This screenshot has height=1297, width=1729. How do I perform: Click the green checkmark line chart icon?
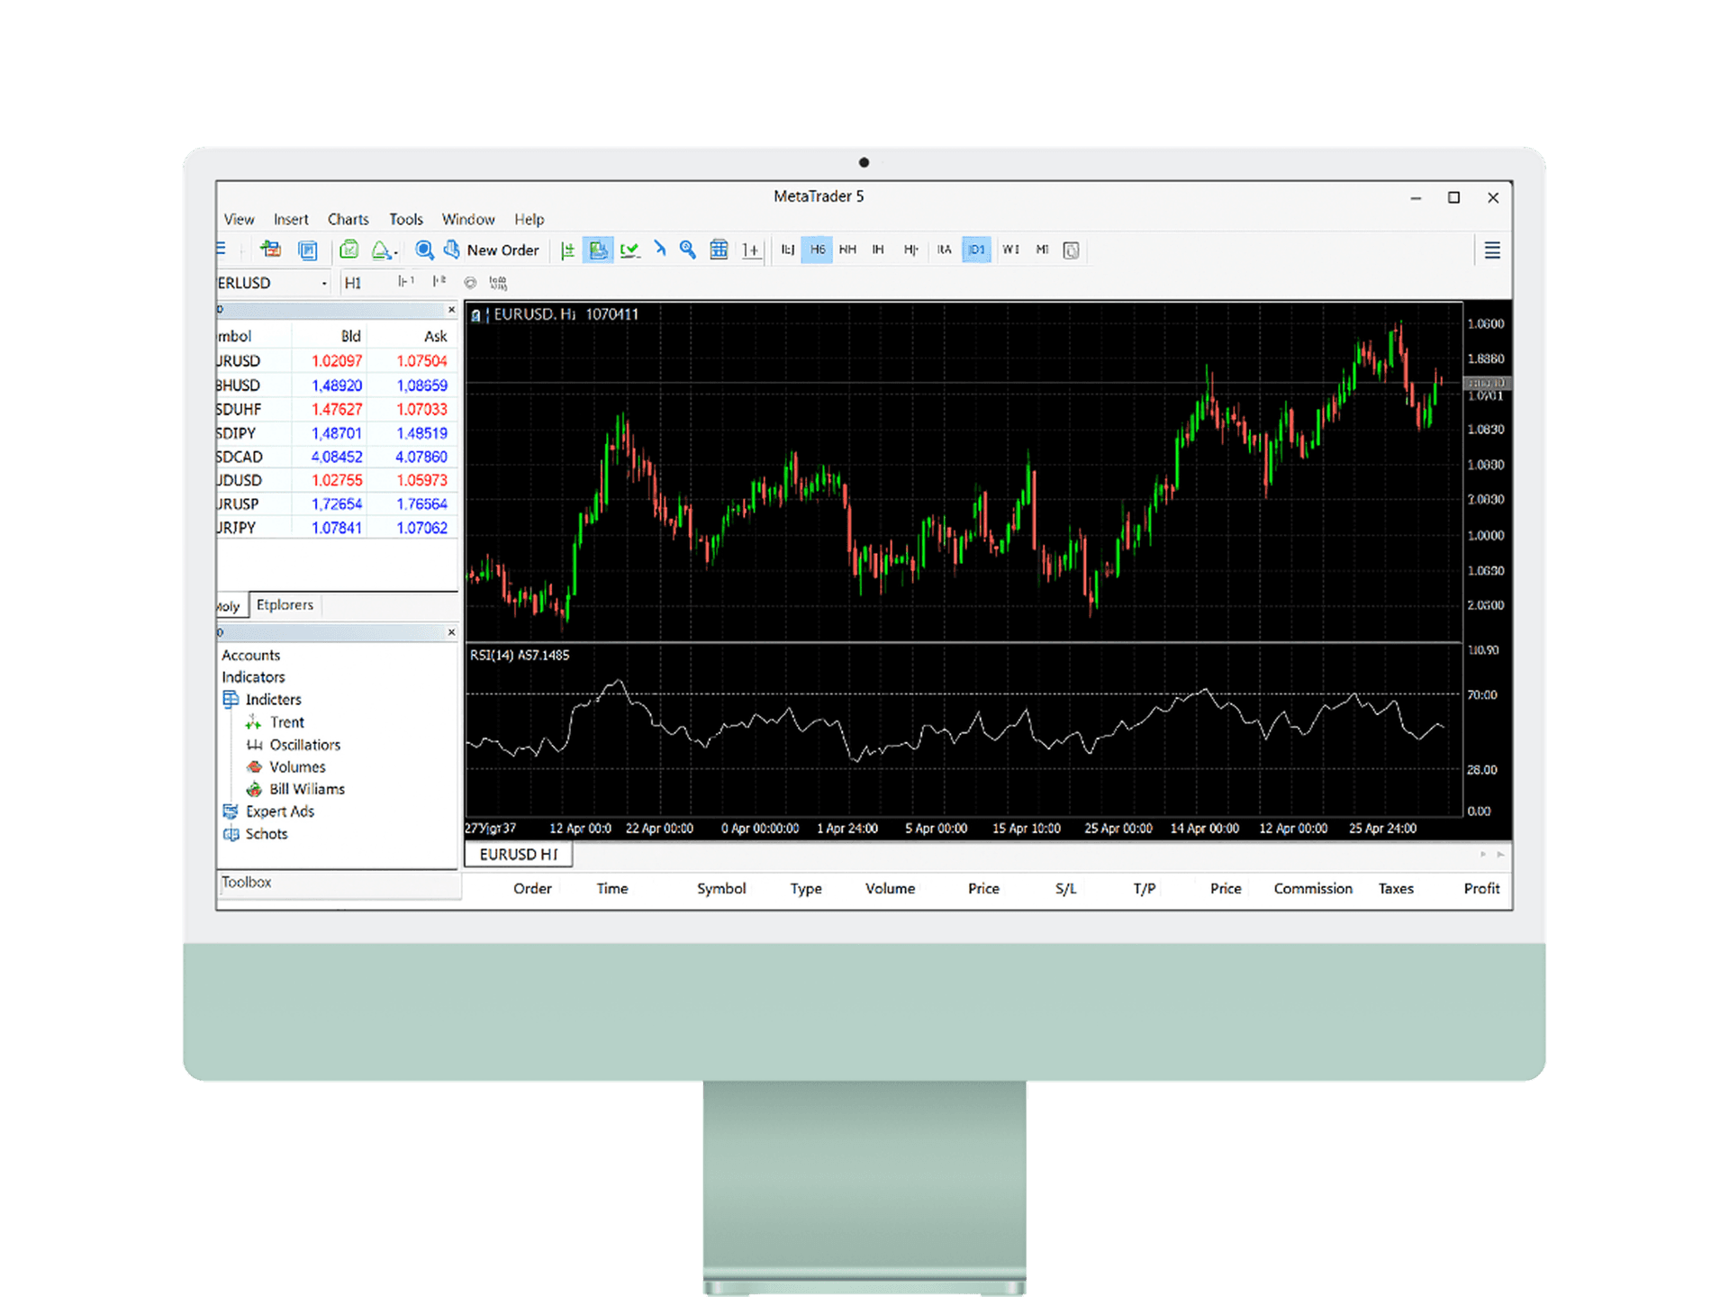[629, 249]
